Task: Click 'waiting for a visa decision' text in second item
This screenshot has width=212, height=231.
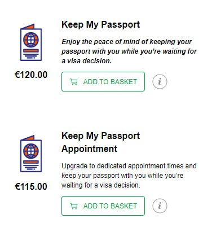Action: 101,185
